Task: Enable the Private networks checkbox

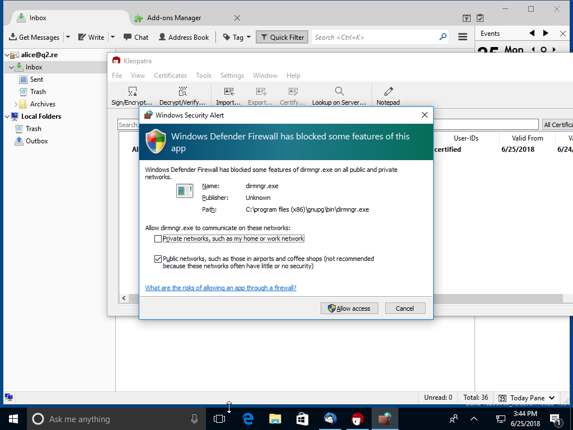Action: 158,238
